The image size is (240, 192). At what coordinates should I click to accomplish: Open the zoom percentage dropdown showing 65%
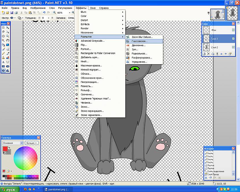(70, 13)
